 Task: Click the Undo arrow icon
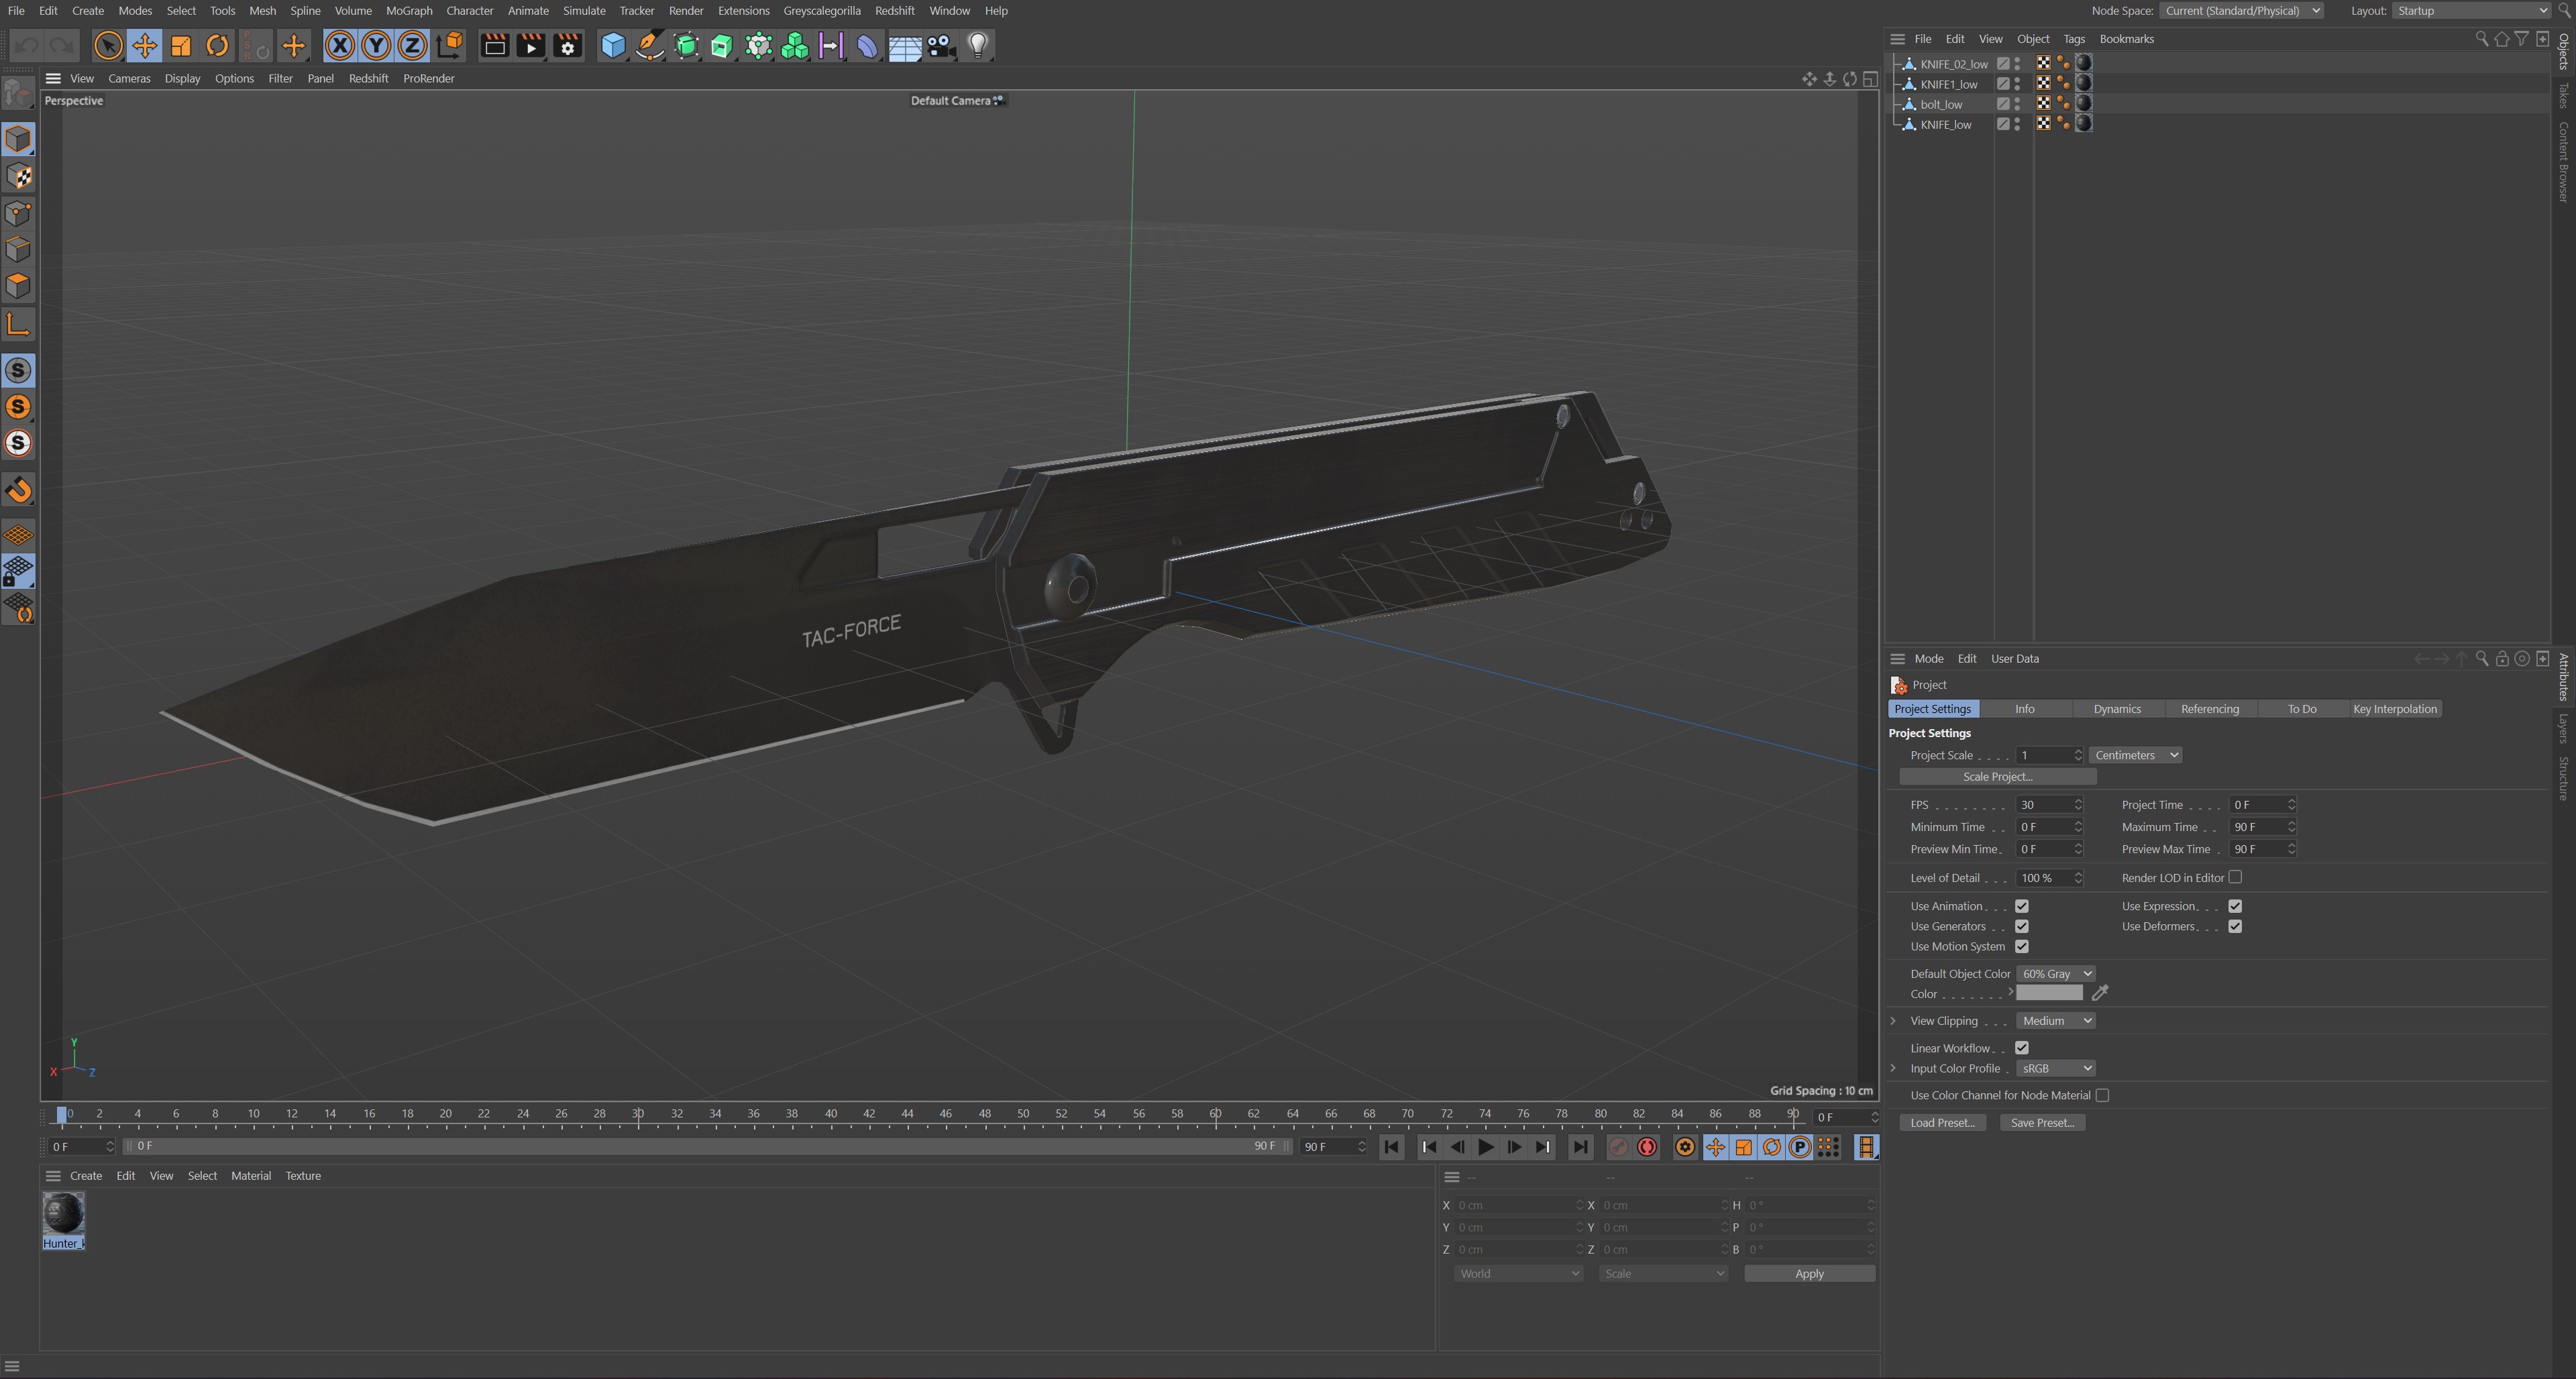coord(27,46)
